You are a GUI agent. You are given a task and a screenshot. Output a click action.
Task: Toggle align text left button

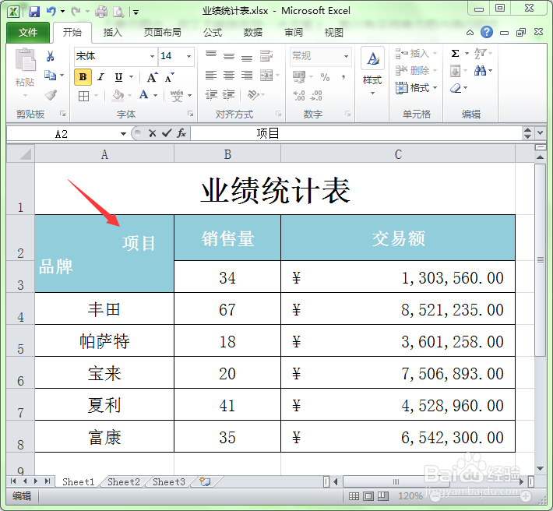tap(211, 75)
